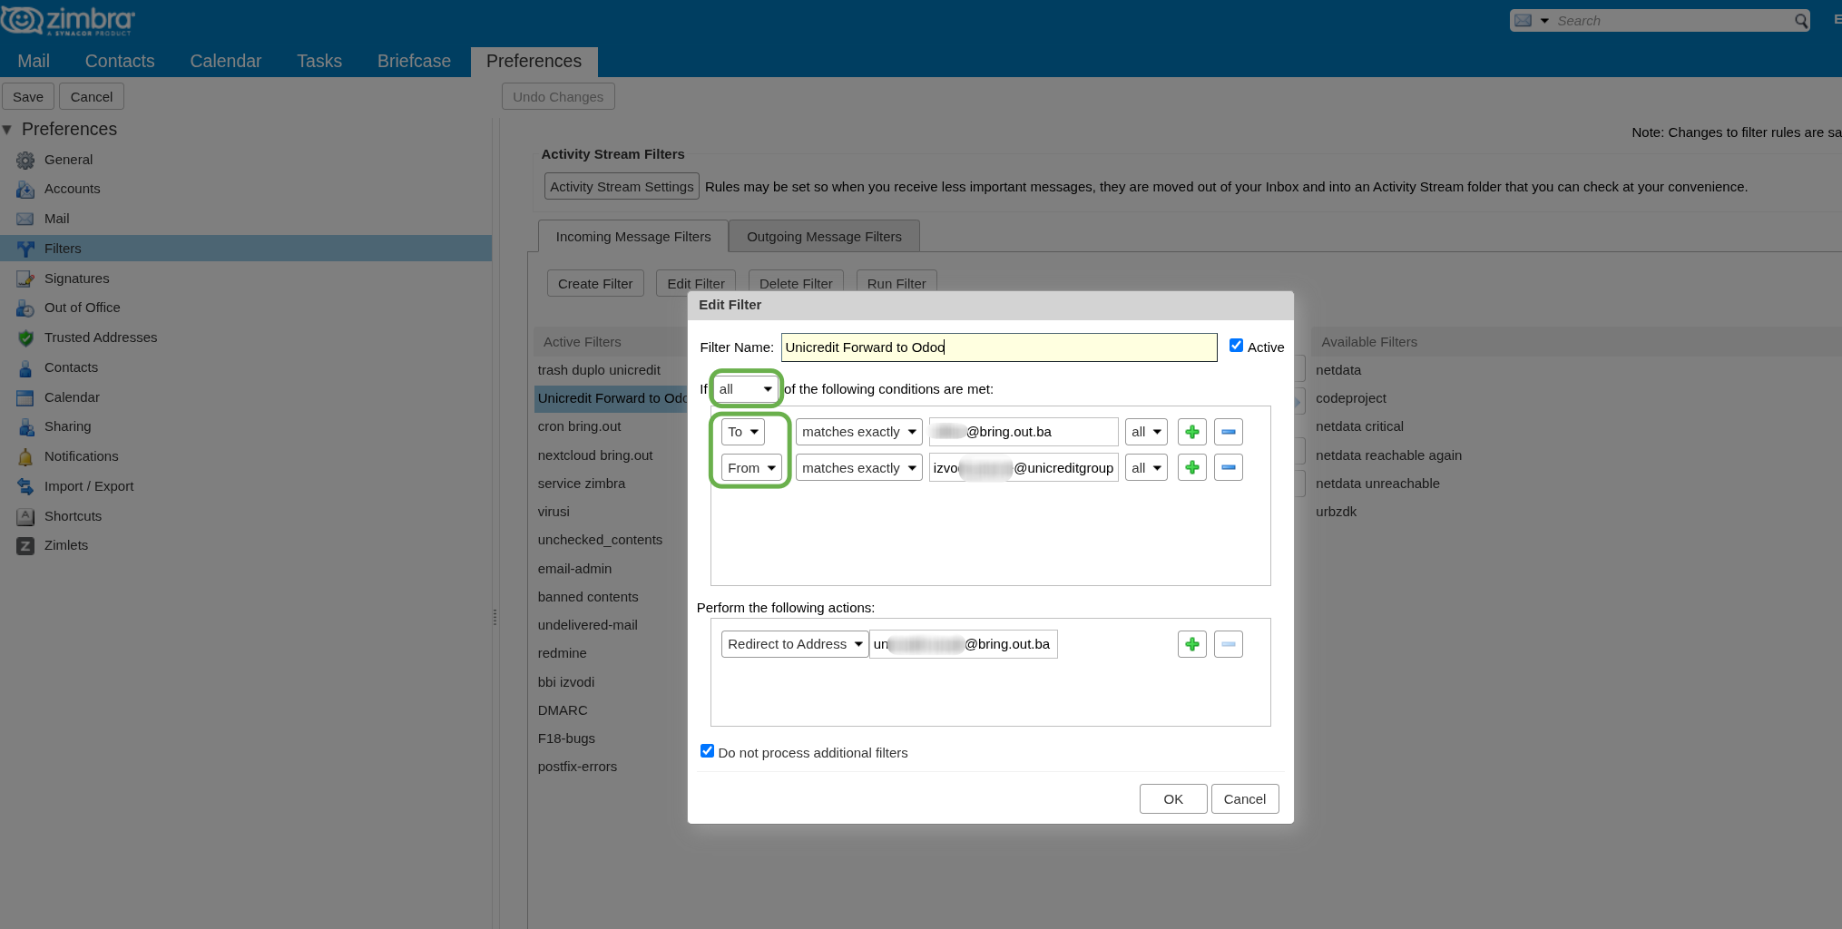
Task: Click the Activity Stream Settings button
Action: pyautogui.click(x=622, y=187)
